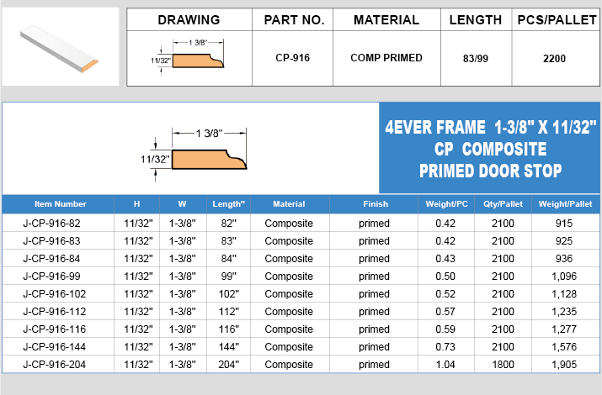
Task: Select the LENGTH header in top table
Action: 476,20
